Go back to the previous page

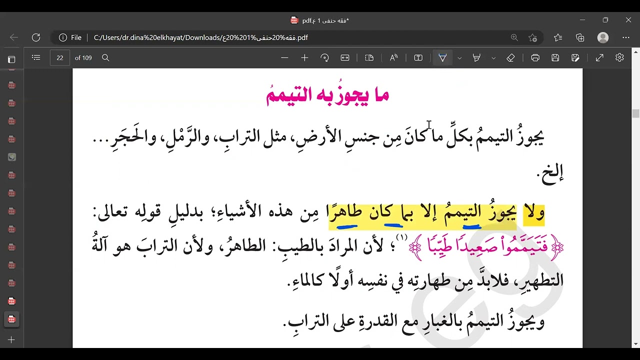tap(14, 37)
